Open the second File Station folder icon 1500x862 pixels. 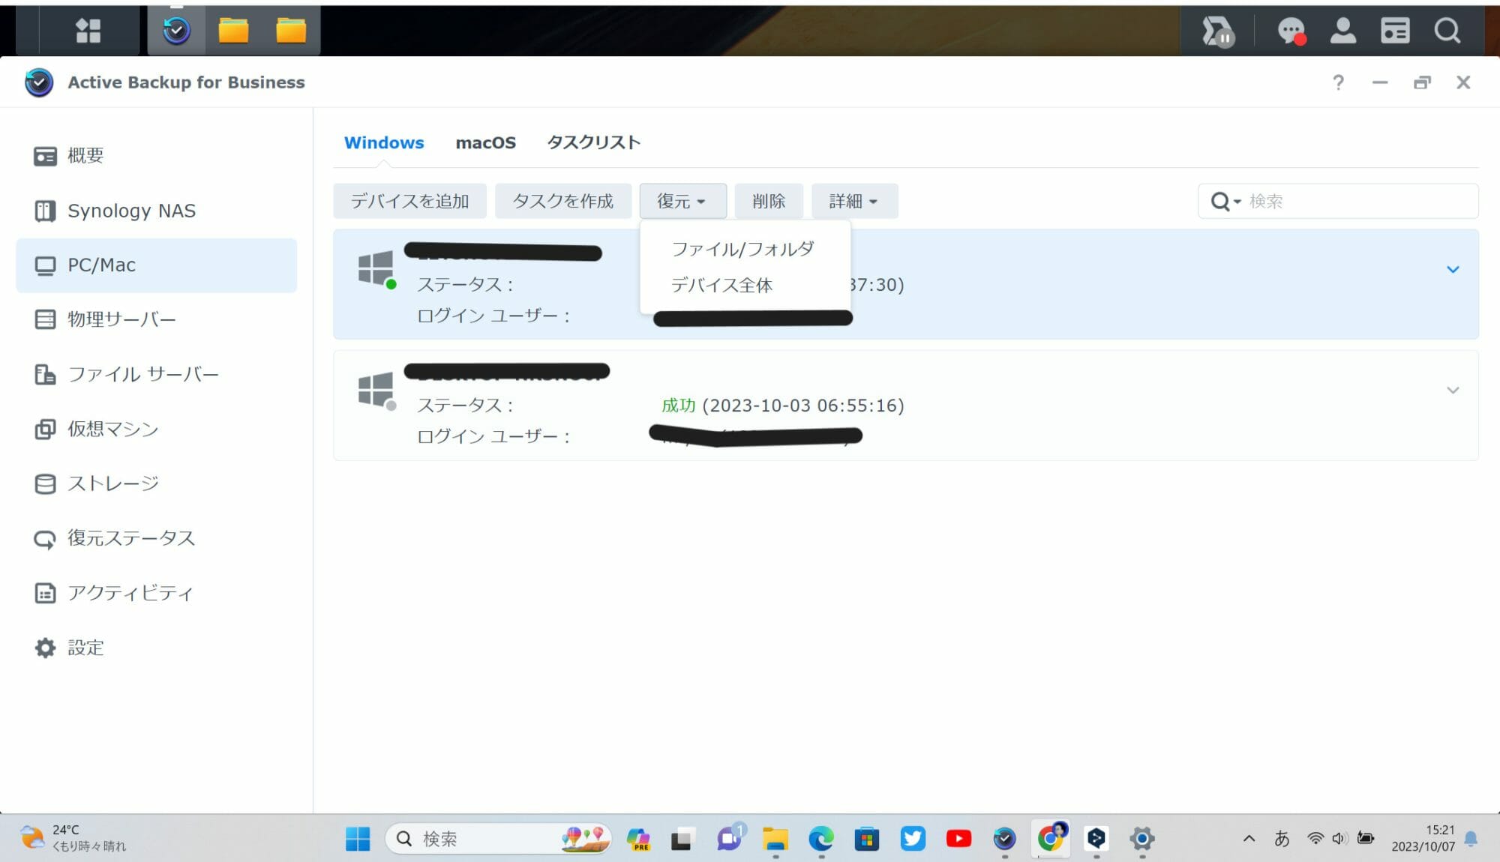(291, 31)
